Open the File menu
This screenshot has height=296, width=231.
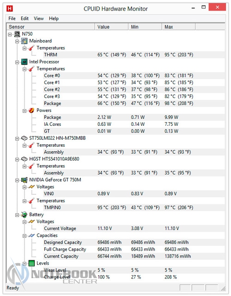12,18
